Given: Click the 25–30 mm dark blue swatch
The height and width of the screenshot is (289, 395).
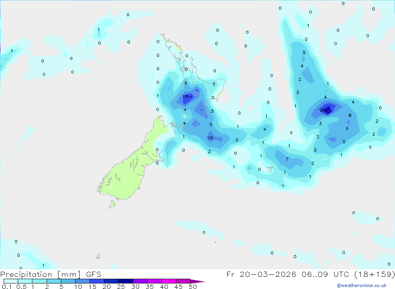Looking at the screenshot, I should pos(126,281).
